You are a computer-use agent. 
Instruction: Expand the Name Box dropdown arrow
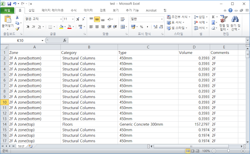click(x=43, y=41)
